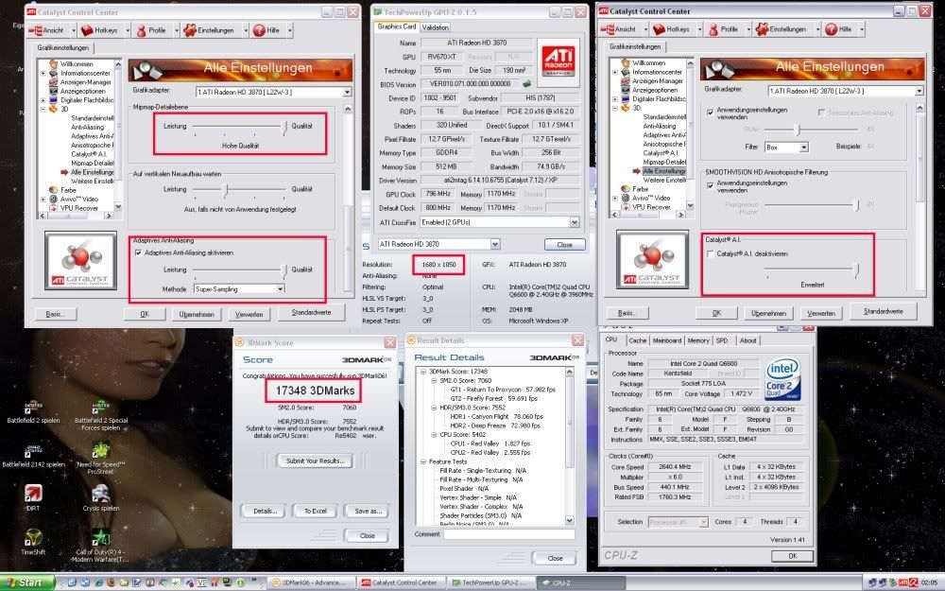
Task: Switch to Graphics Card tab in GPU-Z
Action: pos(396,26)
